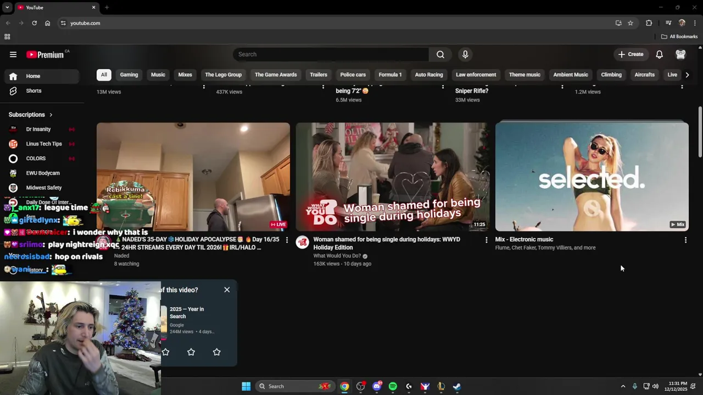This screenshot has width=703, height=395.
Task: Select Home in the sidebar
Action: coord(42,76)
